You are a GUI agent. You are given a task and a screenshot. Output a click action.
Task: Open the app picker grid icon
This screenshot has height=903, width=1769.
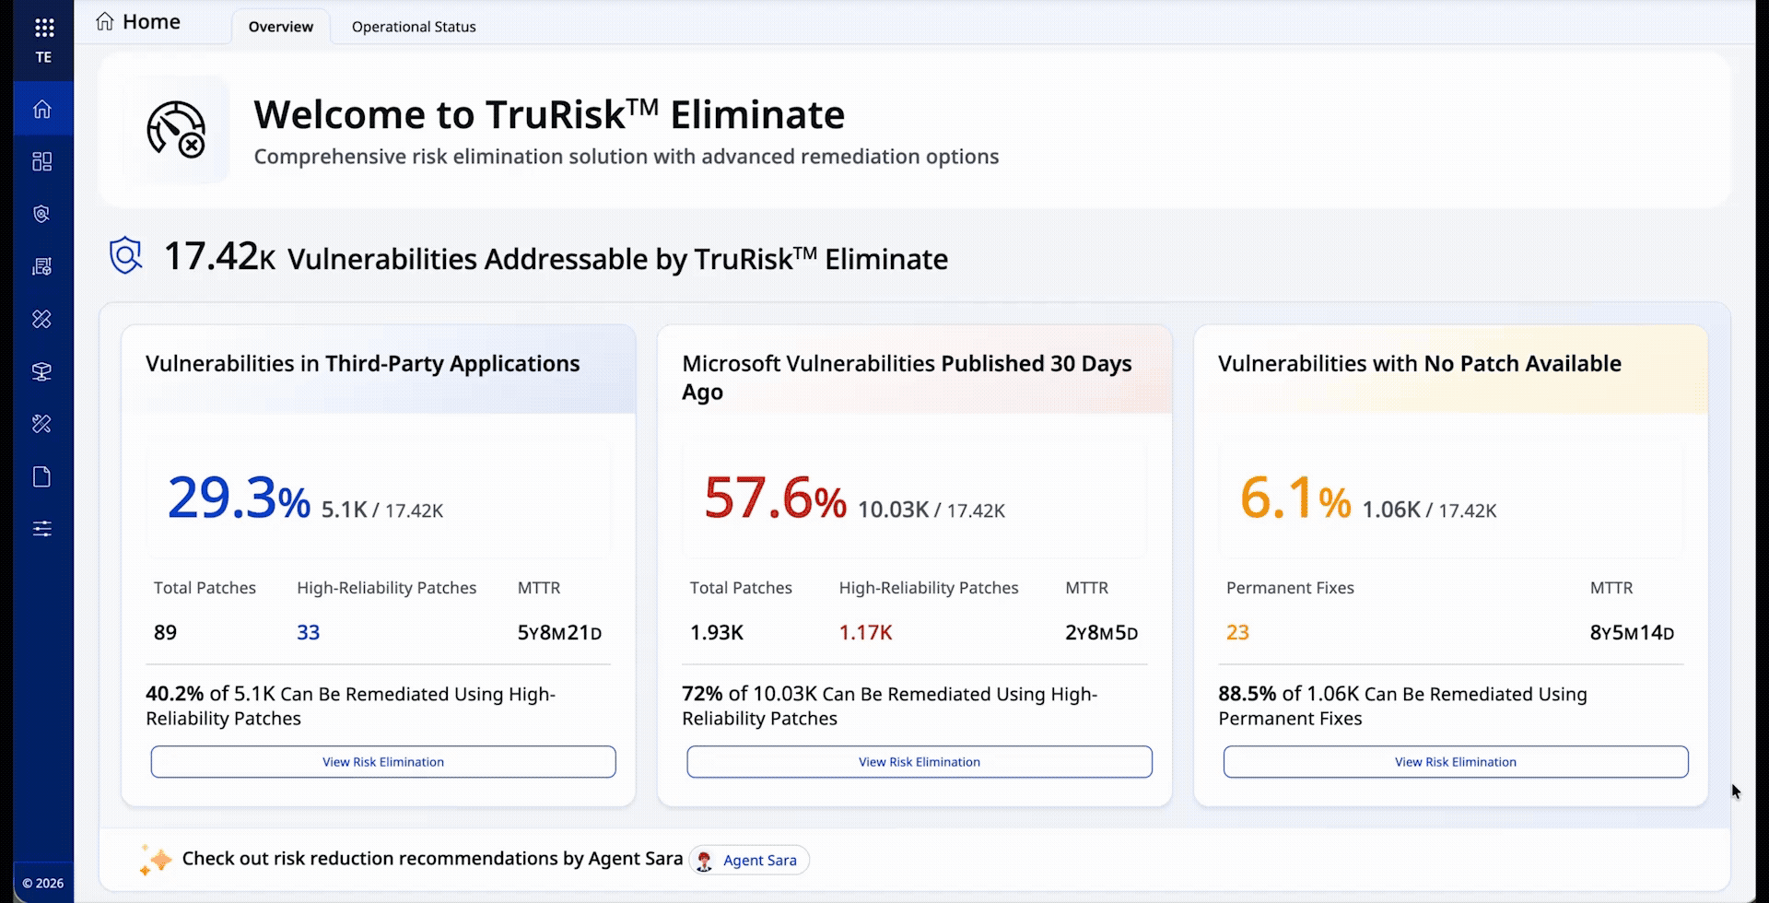(43, 28)
